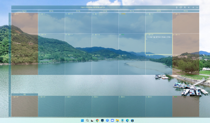Select the day cell for the 28th

[105, 65]
